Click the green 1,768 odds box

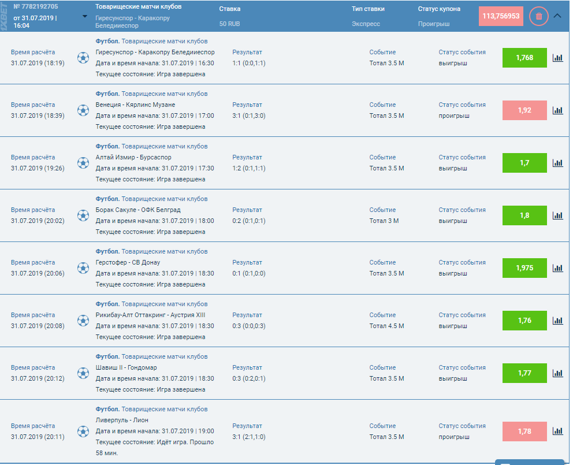tap(524, 58)
